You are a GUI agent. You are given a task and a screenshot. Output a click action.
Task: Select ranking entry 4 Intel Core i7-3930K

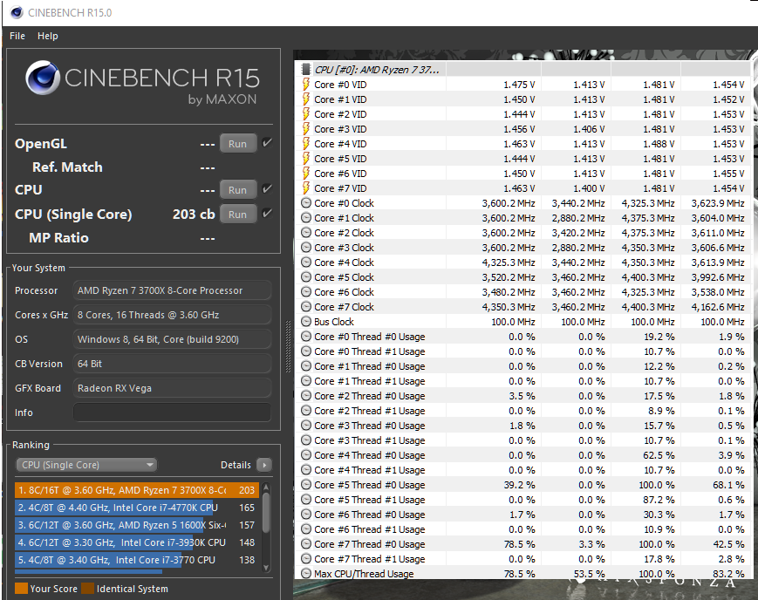pos(137,542)
